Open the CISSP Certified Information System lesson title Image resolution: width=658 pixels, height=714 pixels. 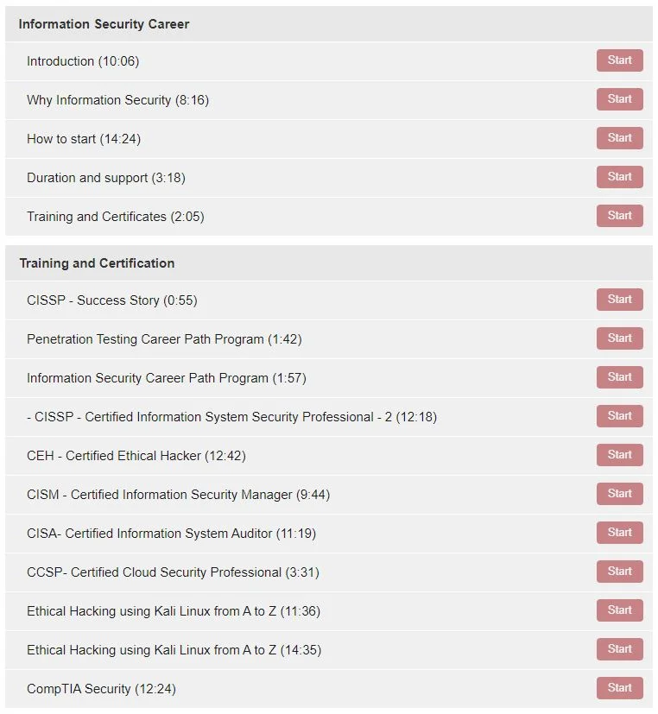pyautogui.click(x=231, y=417)
